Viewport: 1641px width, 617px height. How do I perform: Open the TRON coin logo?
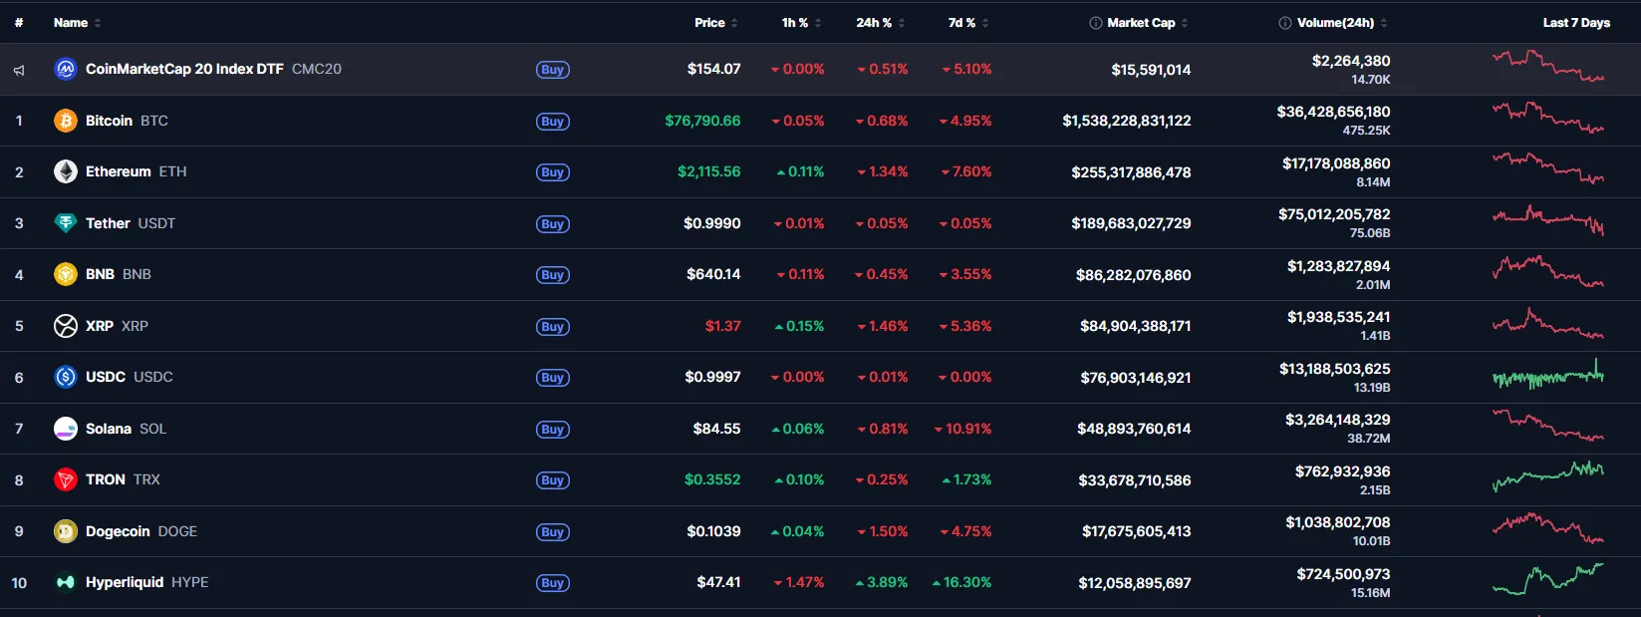(66, 479)
